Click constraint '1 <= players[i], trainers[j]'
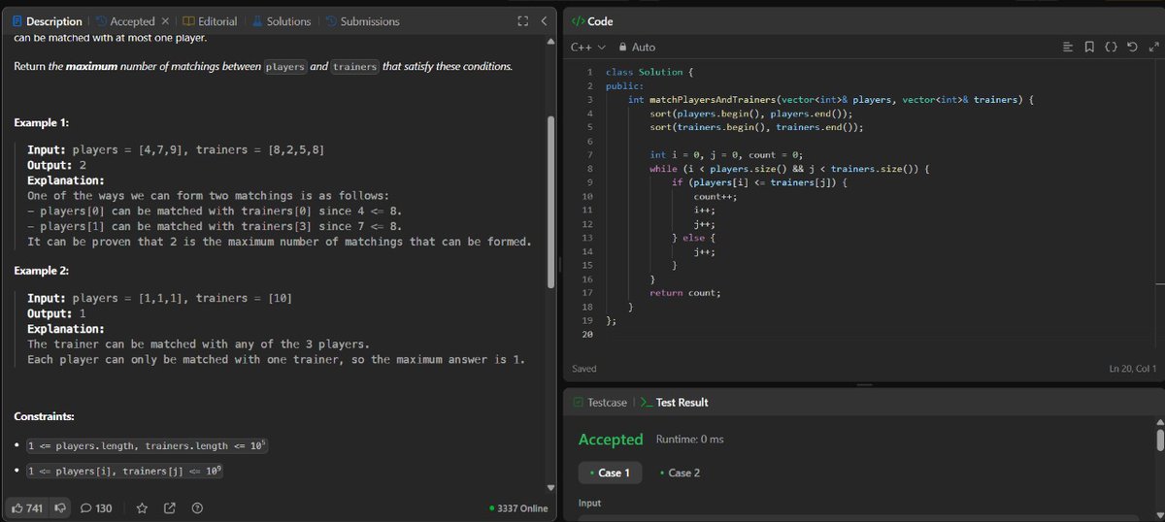The height and width of the screenshot is (522, 1165). (x=123, y=471)
